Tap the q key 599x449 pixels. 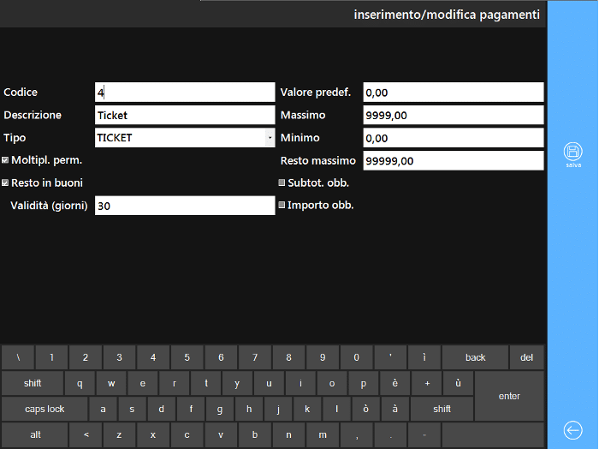[80, 383]
